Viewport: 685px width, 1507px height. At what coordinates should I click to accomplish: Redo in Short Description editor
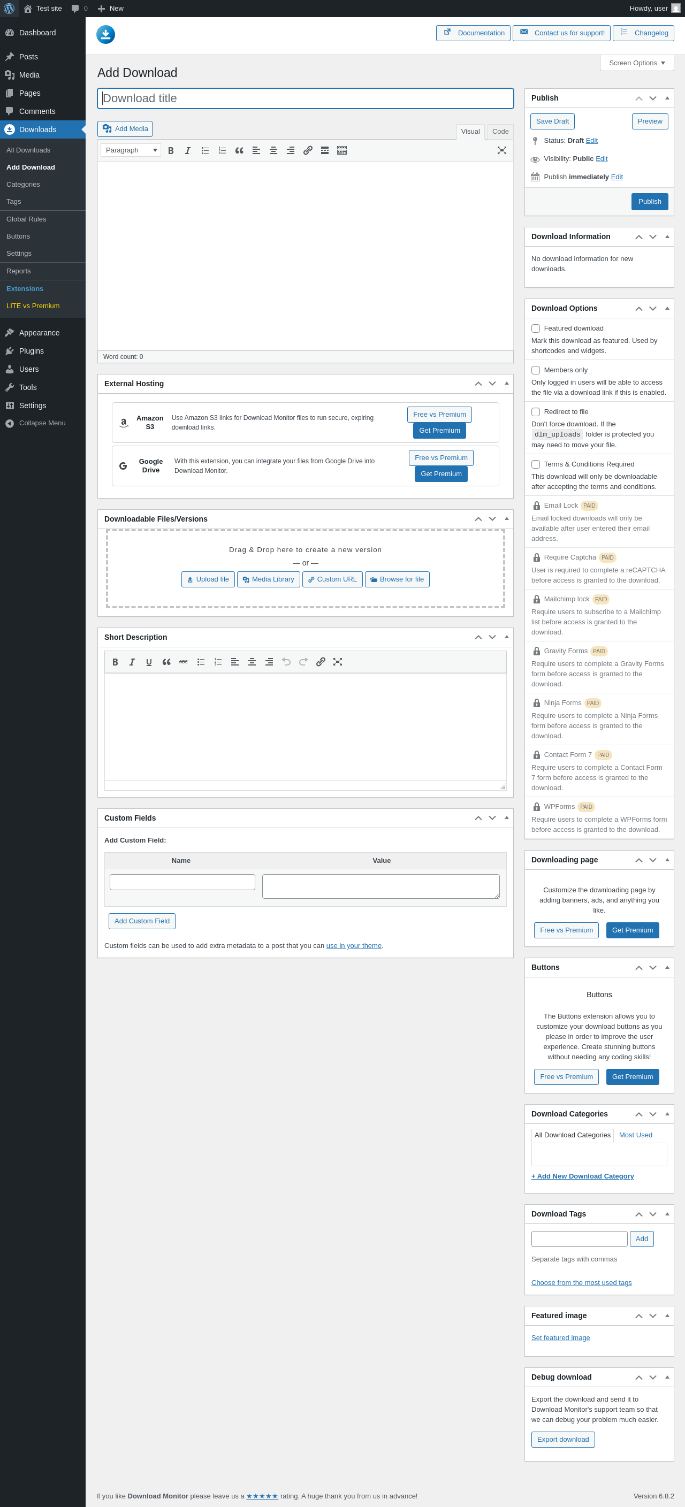[303, 662]
